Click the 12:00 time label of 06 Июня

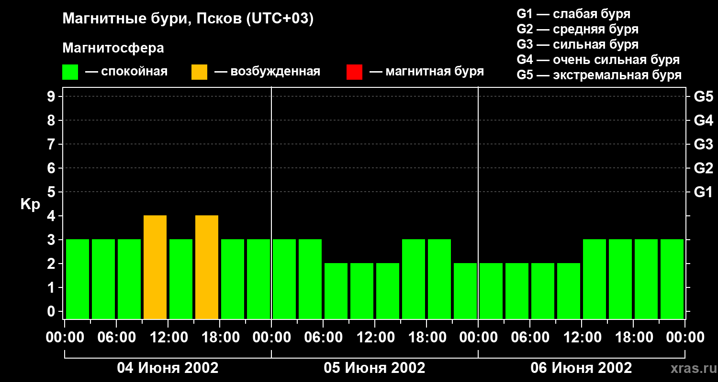click(582, 338)
